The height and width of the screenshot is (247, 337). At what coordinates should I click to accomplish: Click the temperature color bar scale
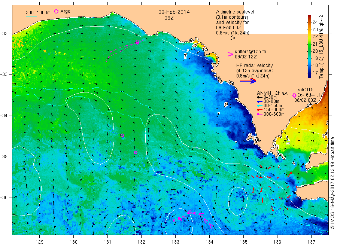[x=309, y=46]
